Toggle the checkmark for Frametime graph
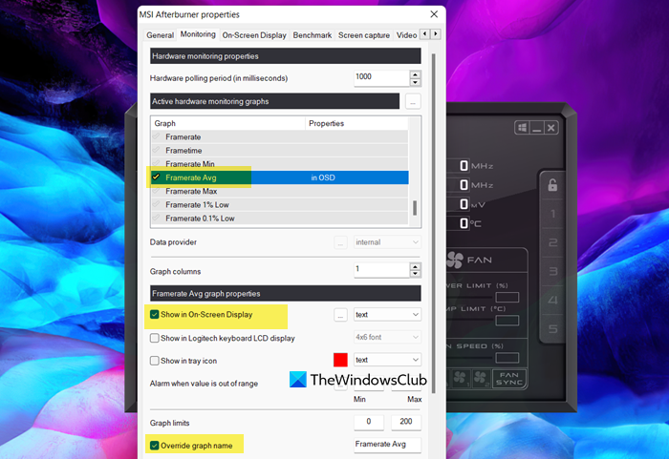The width and height of the screenshot is (669, 459). 156,150
